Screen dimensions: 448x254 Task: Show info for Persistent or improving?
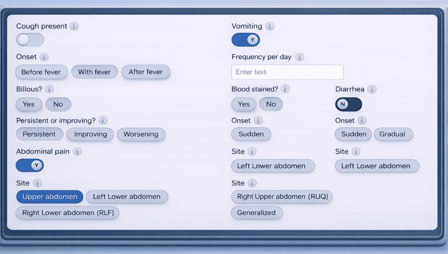tap(103, 120)
